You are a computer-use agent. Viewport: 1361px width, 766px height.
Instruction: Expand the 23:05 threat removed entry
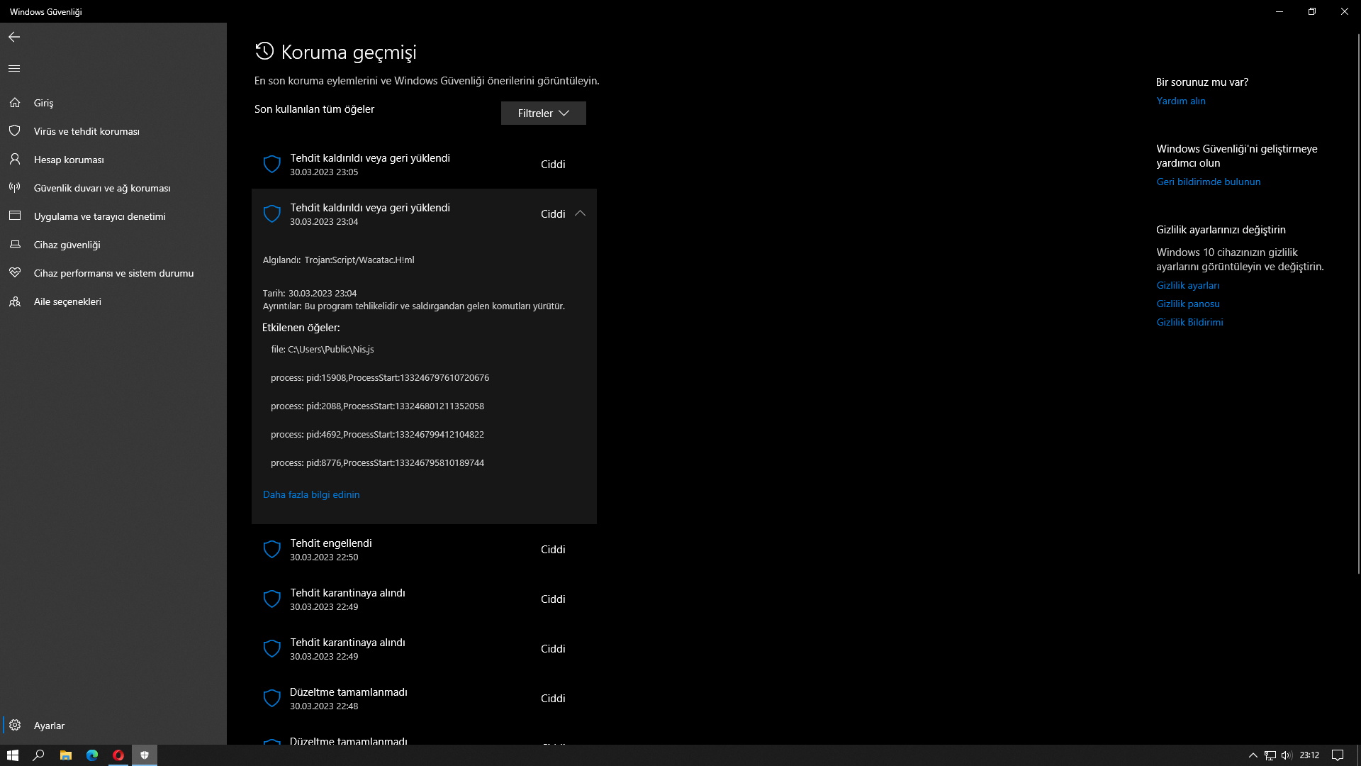click(x=423, y=165)
